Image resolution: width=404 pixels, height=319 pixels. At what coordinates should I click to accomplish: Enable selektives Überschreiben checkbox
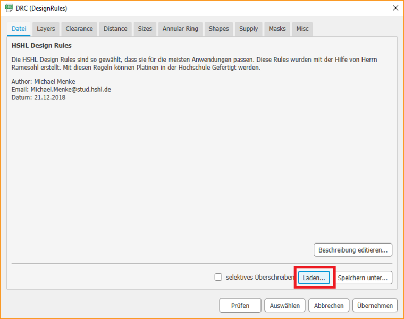tap(218, 277)
